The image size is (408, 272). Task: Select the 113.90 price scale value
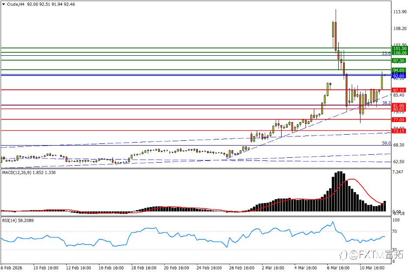point(400,12)
